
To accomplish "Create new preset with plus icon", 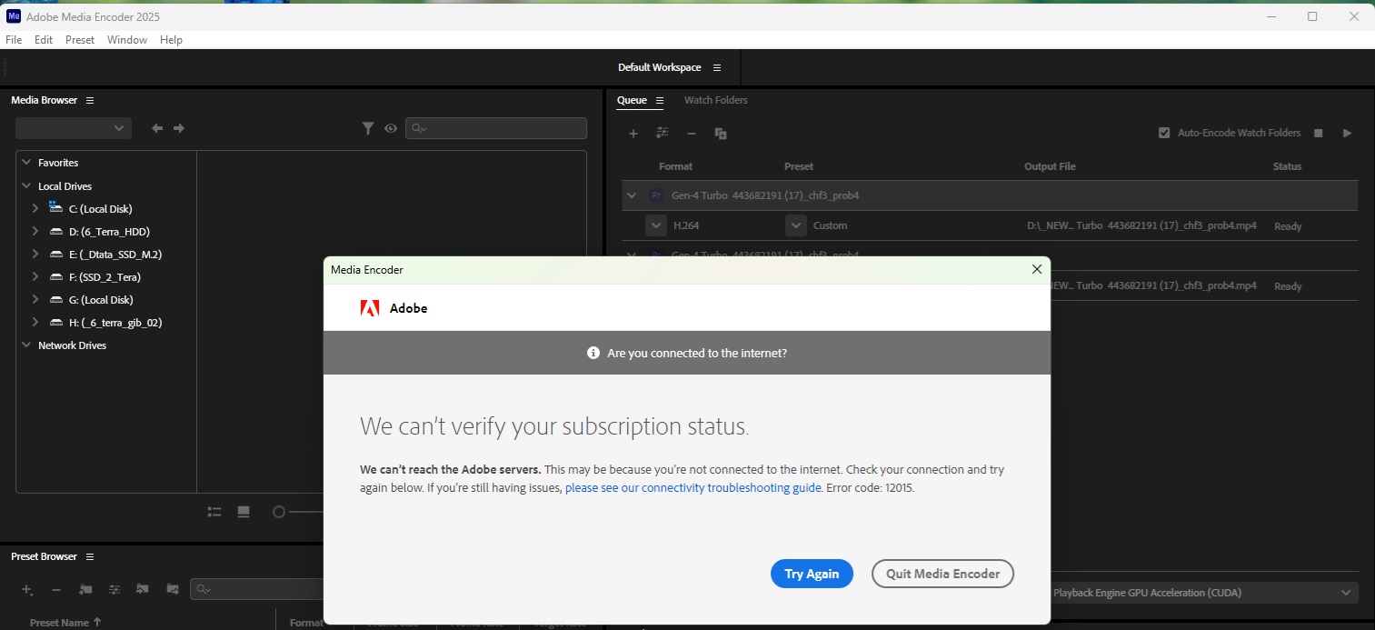I will (x=27, y=589).
